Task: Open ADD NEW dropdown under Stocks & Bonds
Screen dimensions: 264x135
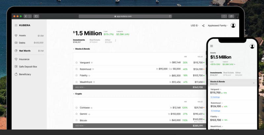Action: (x=80, y=87)
